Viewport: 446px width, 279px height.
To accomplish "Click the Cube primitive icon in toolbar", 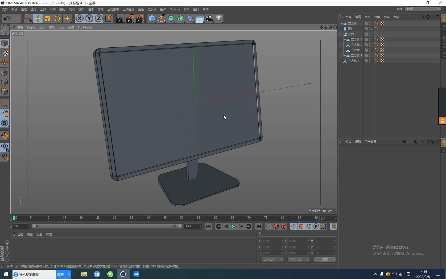I will pos(152,18).
